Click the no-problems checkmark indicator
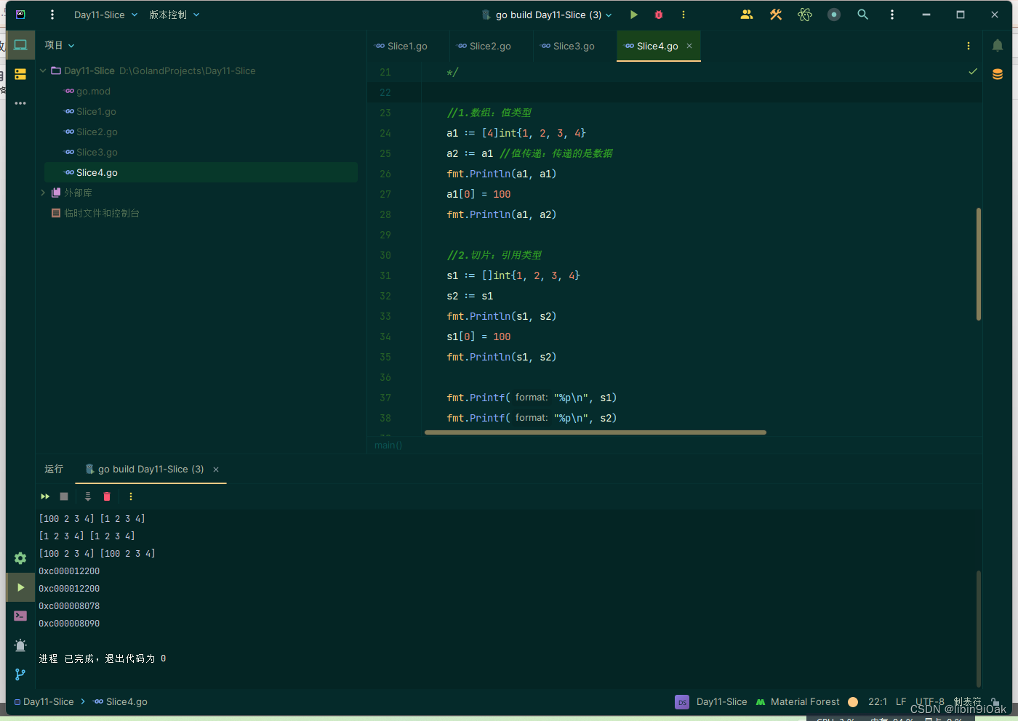This screenshot has height=721, width=1018. click(973, 71)
